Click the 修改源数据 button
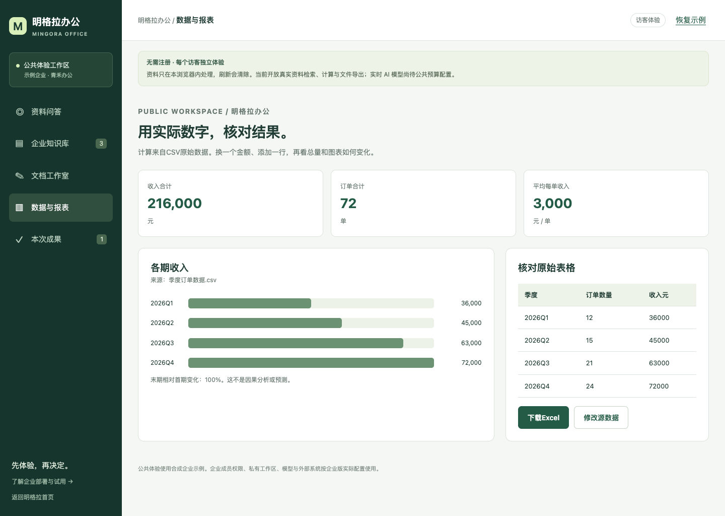This screenshot has height=516, width=725. pos(601,418)
